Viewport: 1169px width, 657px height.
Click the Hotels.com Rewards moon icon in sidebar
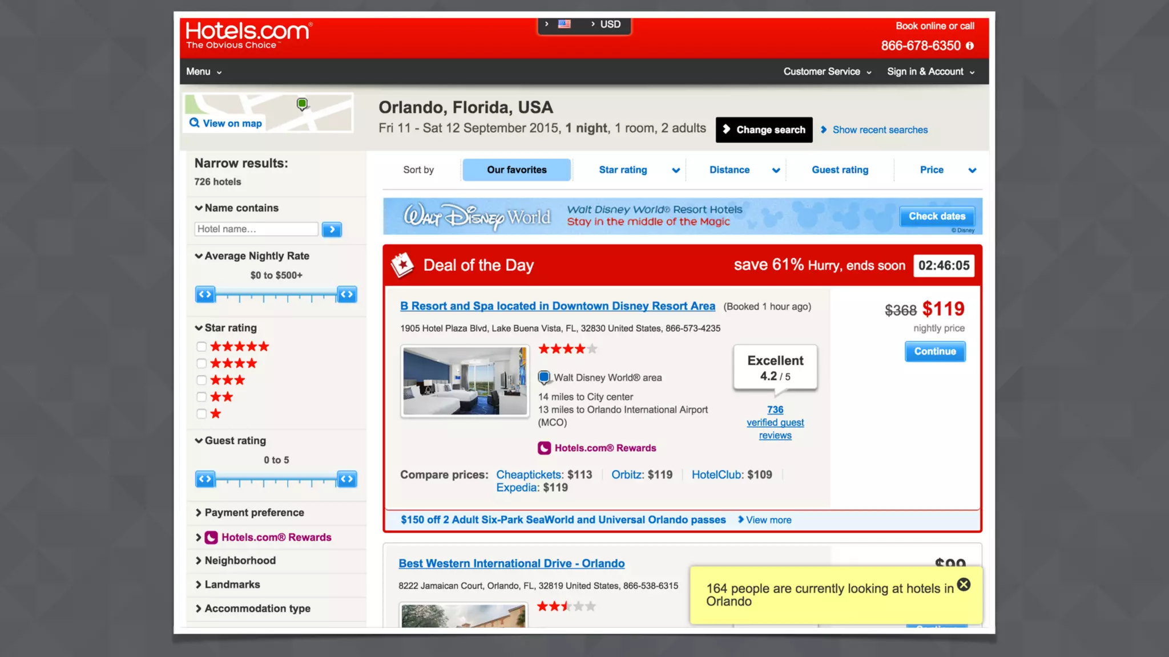point(211,537)
